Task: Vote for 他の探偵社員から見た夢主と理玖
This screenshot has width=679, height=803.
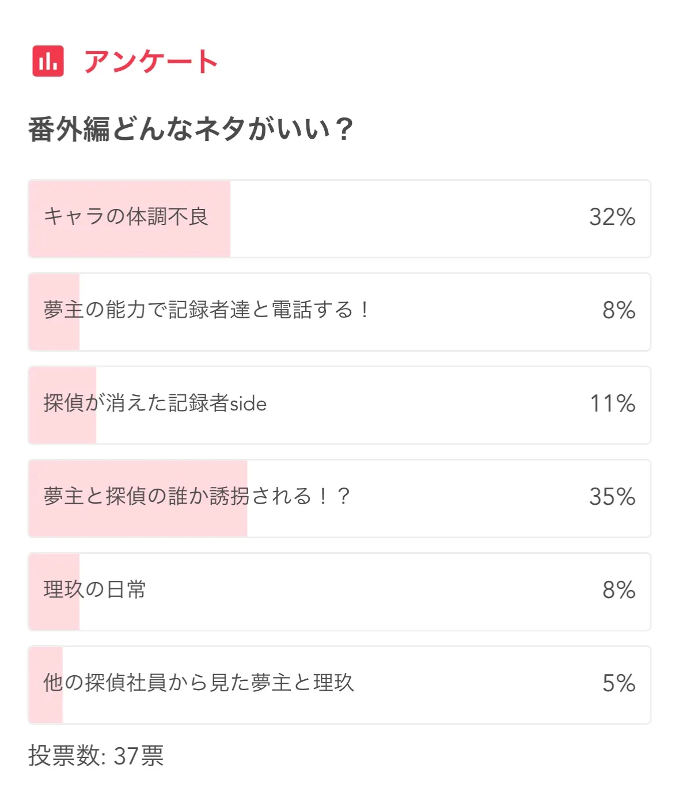Action: point(339,684)
